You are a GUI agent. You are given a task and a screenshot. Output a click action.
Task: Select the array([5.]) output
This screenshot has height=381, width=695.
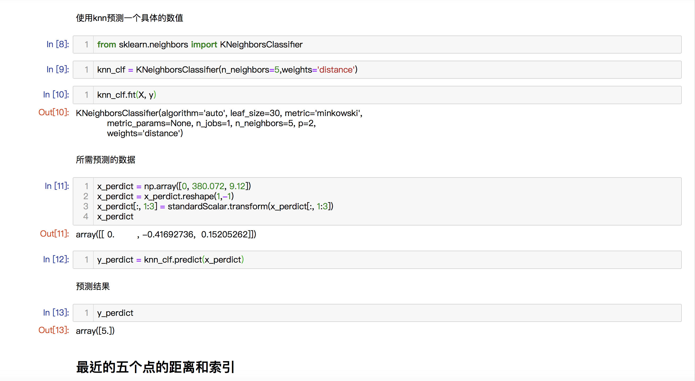click(95, 331)
